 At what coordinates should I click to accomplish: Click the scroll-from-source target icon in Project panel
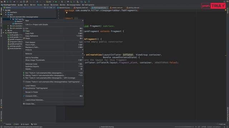(x=45, y=7)
